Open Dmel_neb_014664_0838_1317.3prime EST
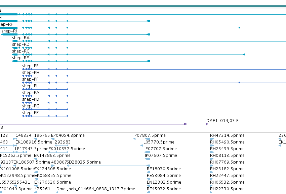286x194 pixels. [96, 189]
